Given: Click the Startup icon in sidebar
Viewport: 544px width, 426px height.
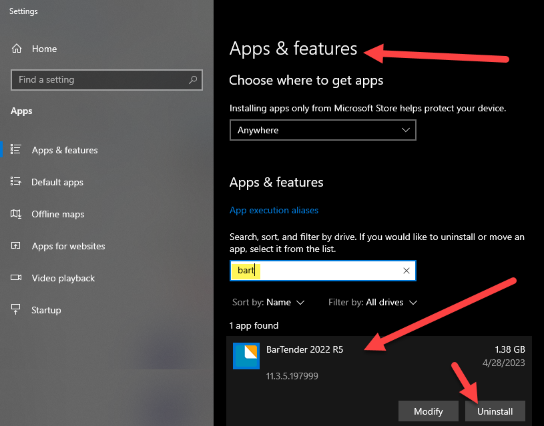Looking at the screenshot, I should pos(17,310).
